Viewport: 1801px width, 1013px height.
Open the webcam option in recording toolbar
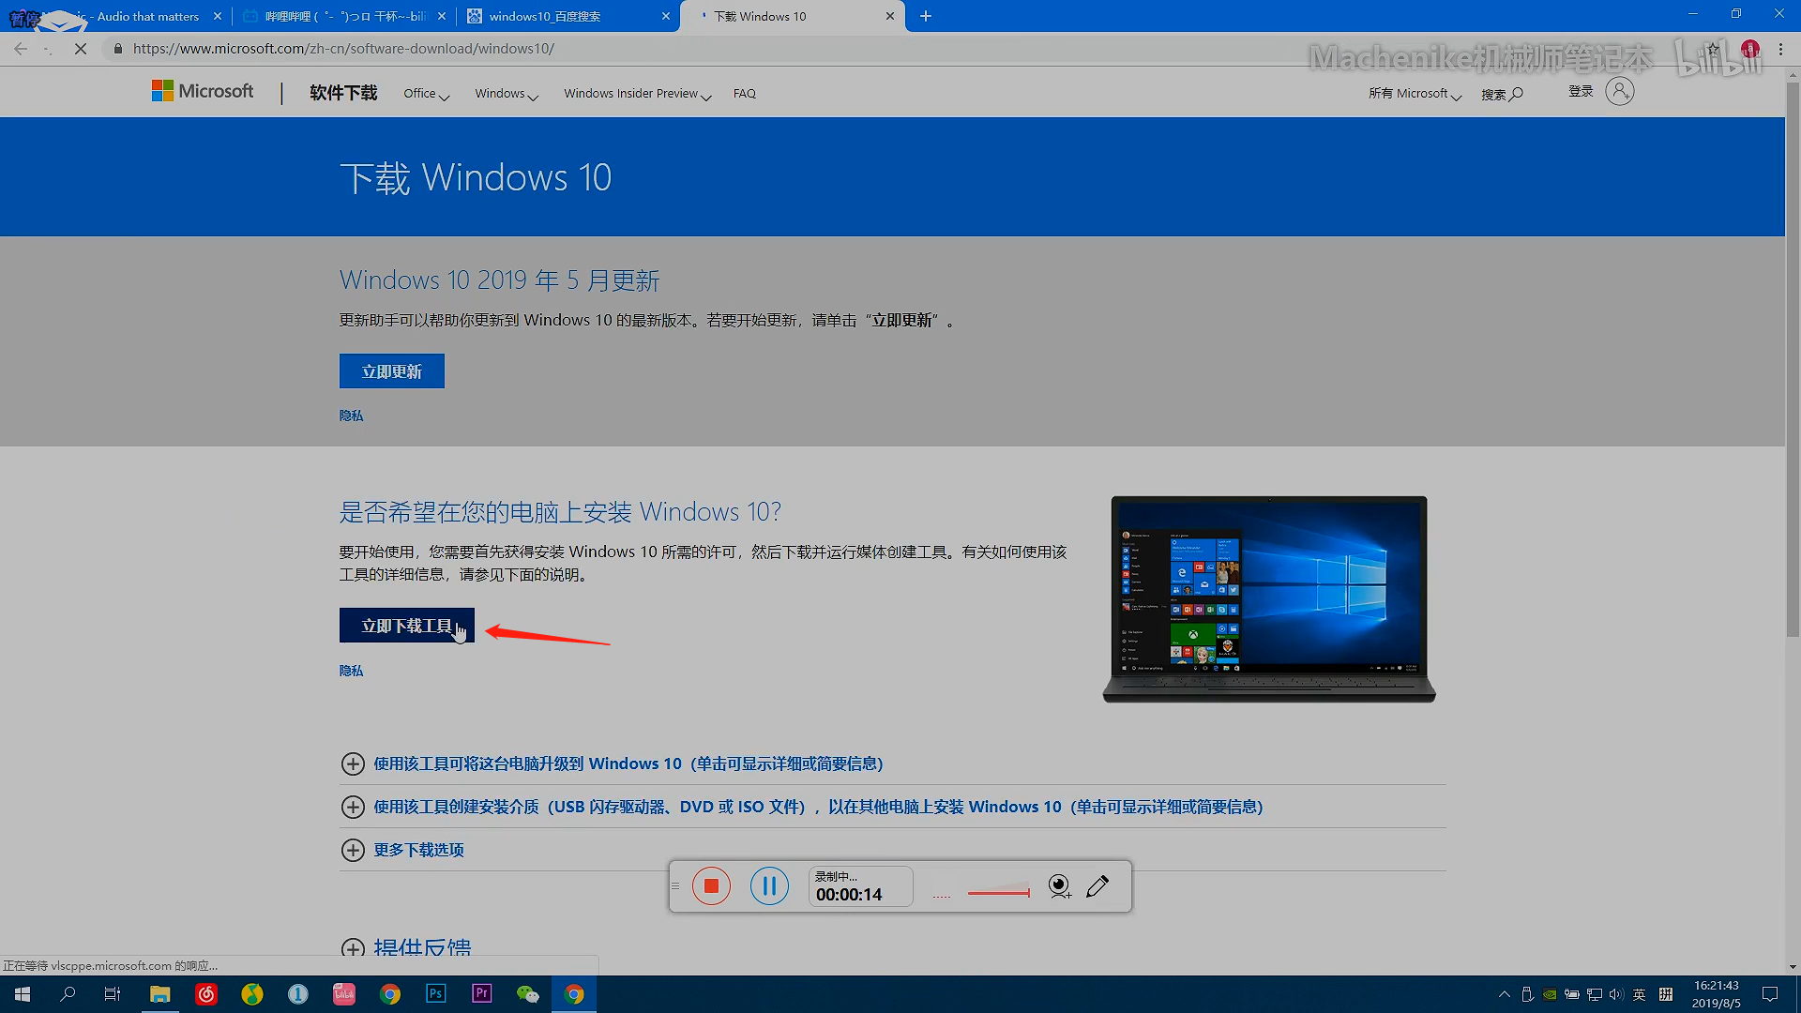pyautogui.click(x=1060, y=886)
